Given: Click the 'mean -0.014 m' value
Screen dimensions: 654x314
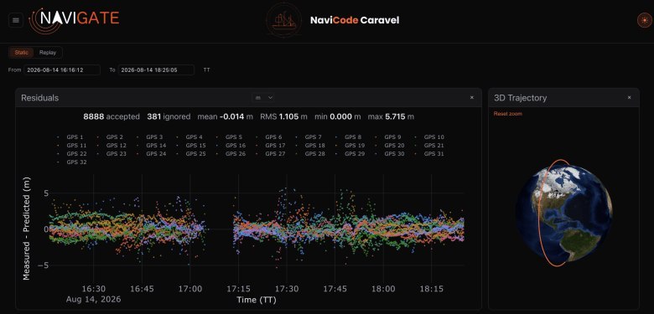Looking at the screenshot, I should coord(226,117).
